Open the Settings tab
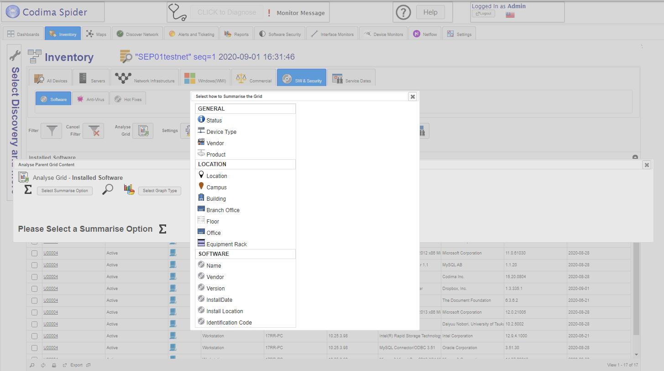This screenshot has width=664, height=371. 459,34
